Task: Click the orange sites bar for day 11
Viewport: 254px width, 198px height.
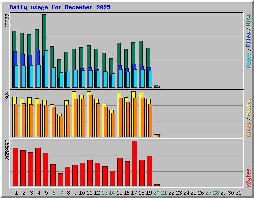Action: [91, 116]
